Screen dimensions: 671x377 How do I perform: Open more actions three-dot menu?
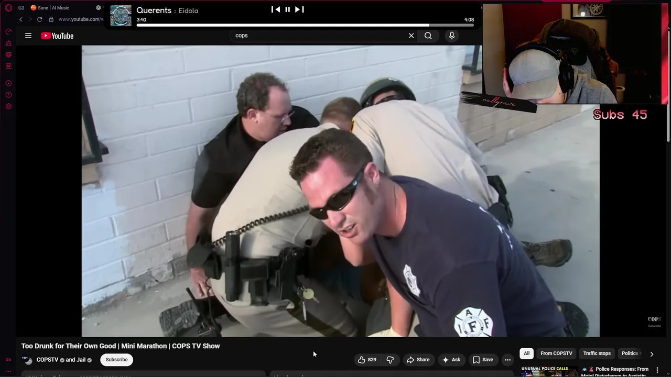507,360
